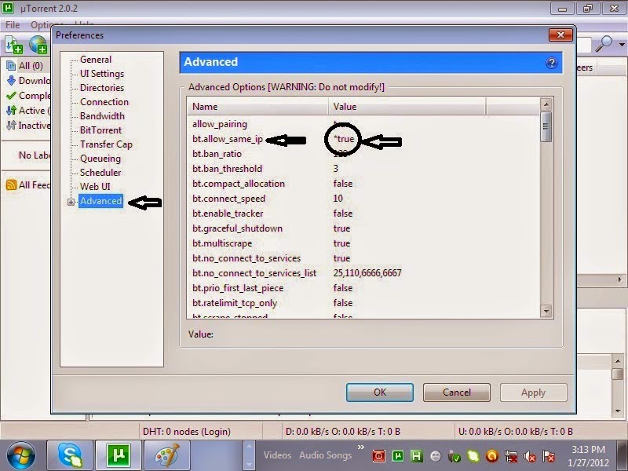Image resolution: width=628 pixels, height=471 pixels.
Task: Open Skype from the taskbar
Action: [70, 456]
